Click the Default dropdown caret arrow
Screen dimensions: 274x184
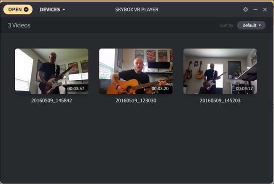coord(260,25)
